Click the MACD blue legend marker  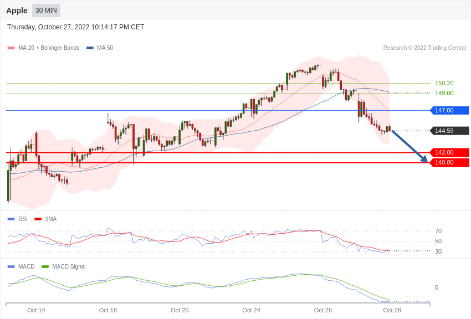[11, 267]
